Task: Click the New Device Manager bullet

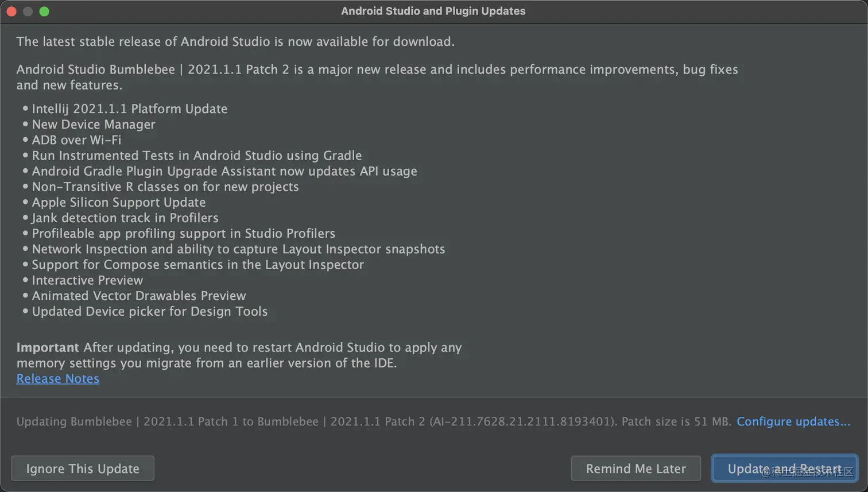Action: coord(94,125)
